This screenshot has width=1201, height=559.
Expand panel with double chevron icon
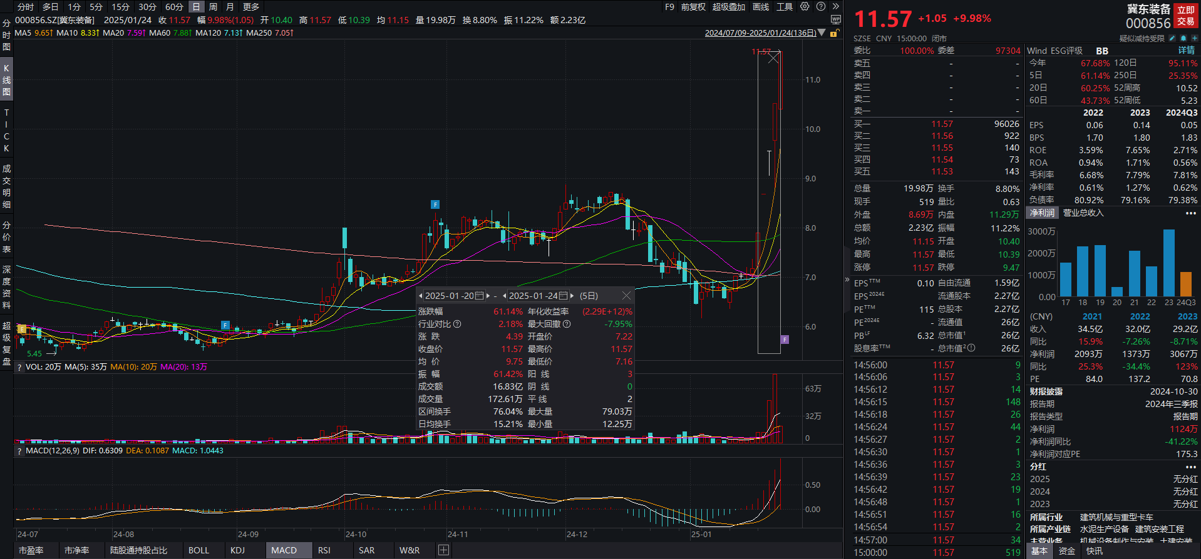(x=835, y=6)
